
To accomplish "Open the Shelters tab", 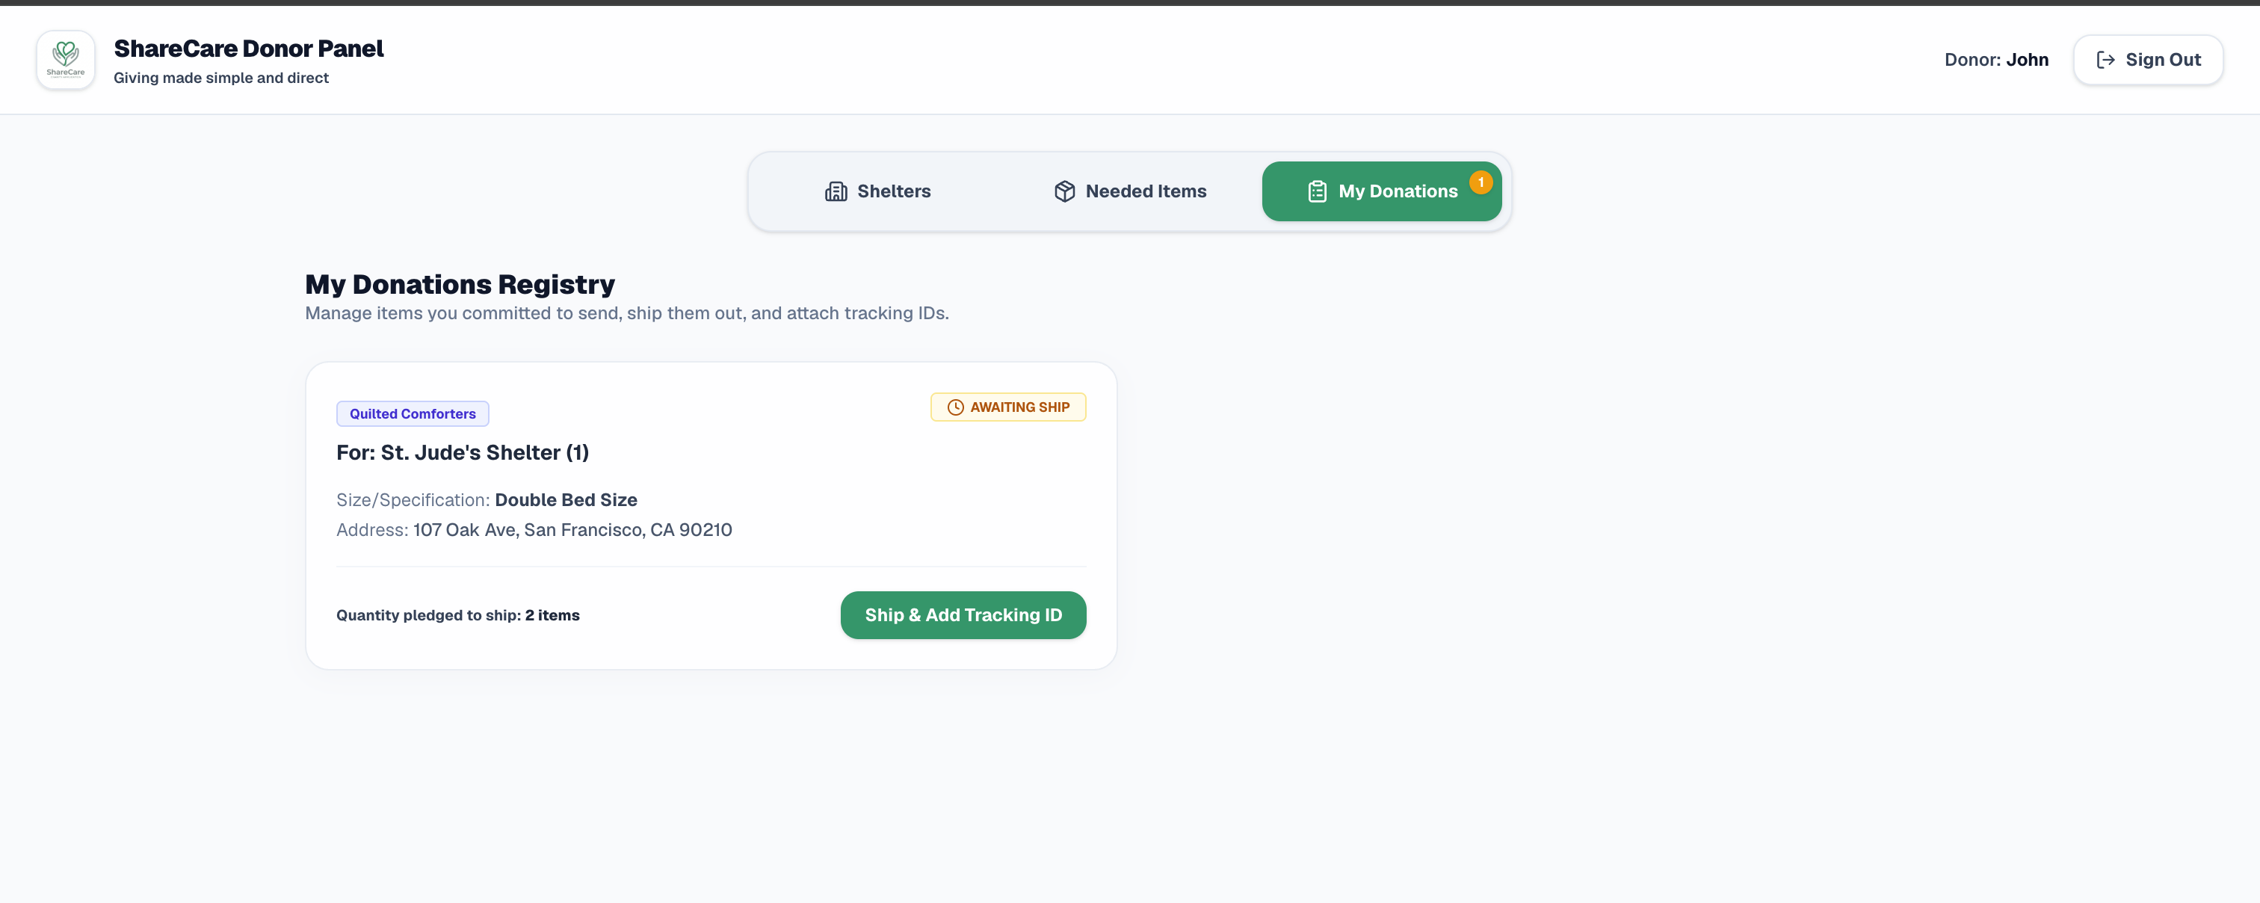I will (x=877, y=191).
